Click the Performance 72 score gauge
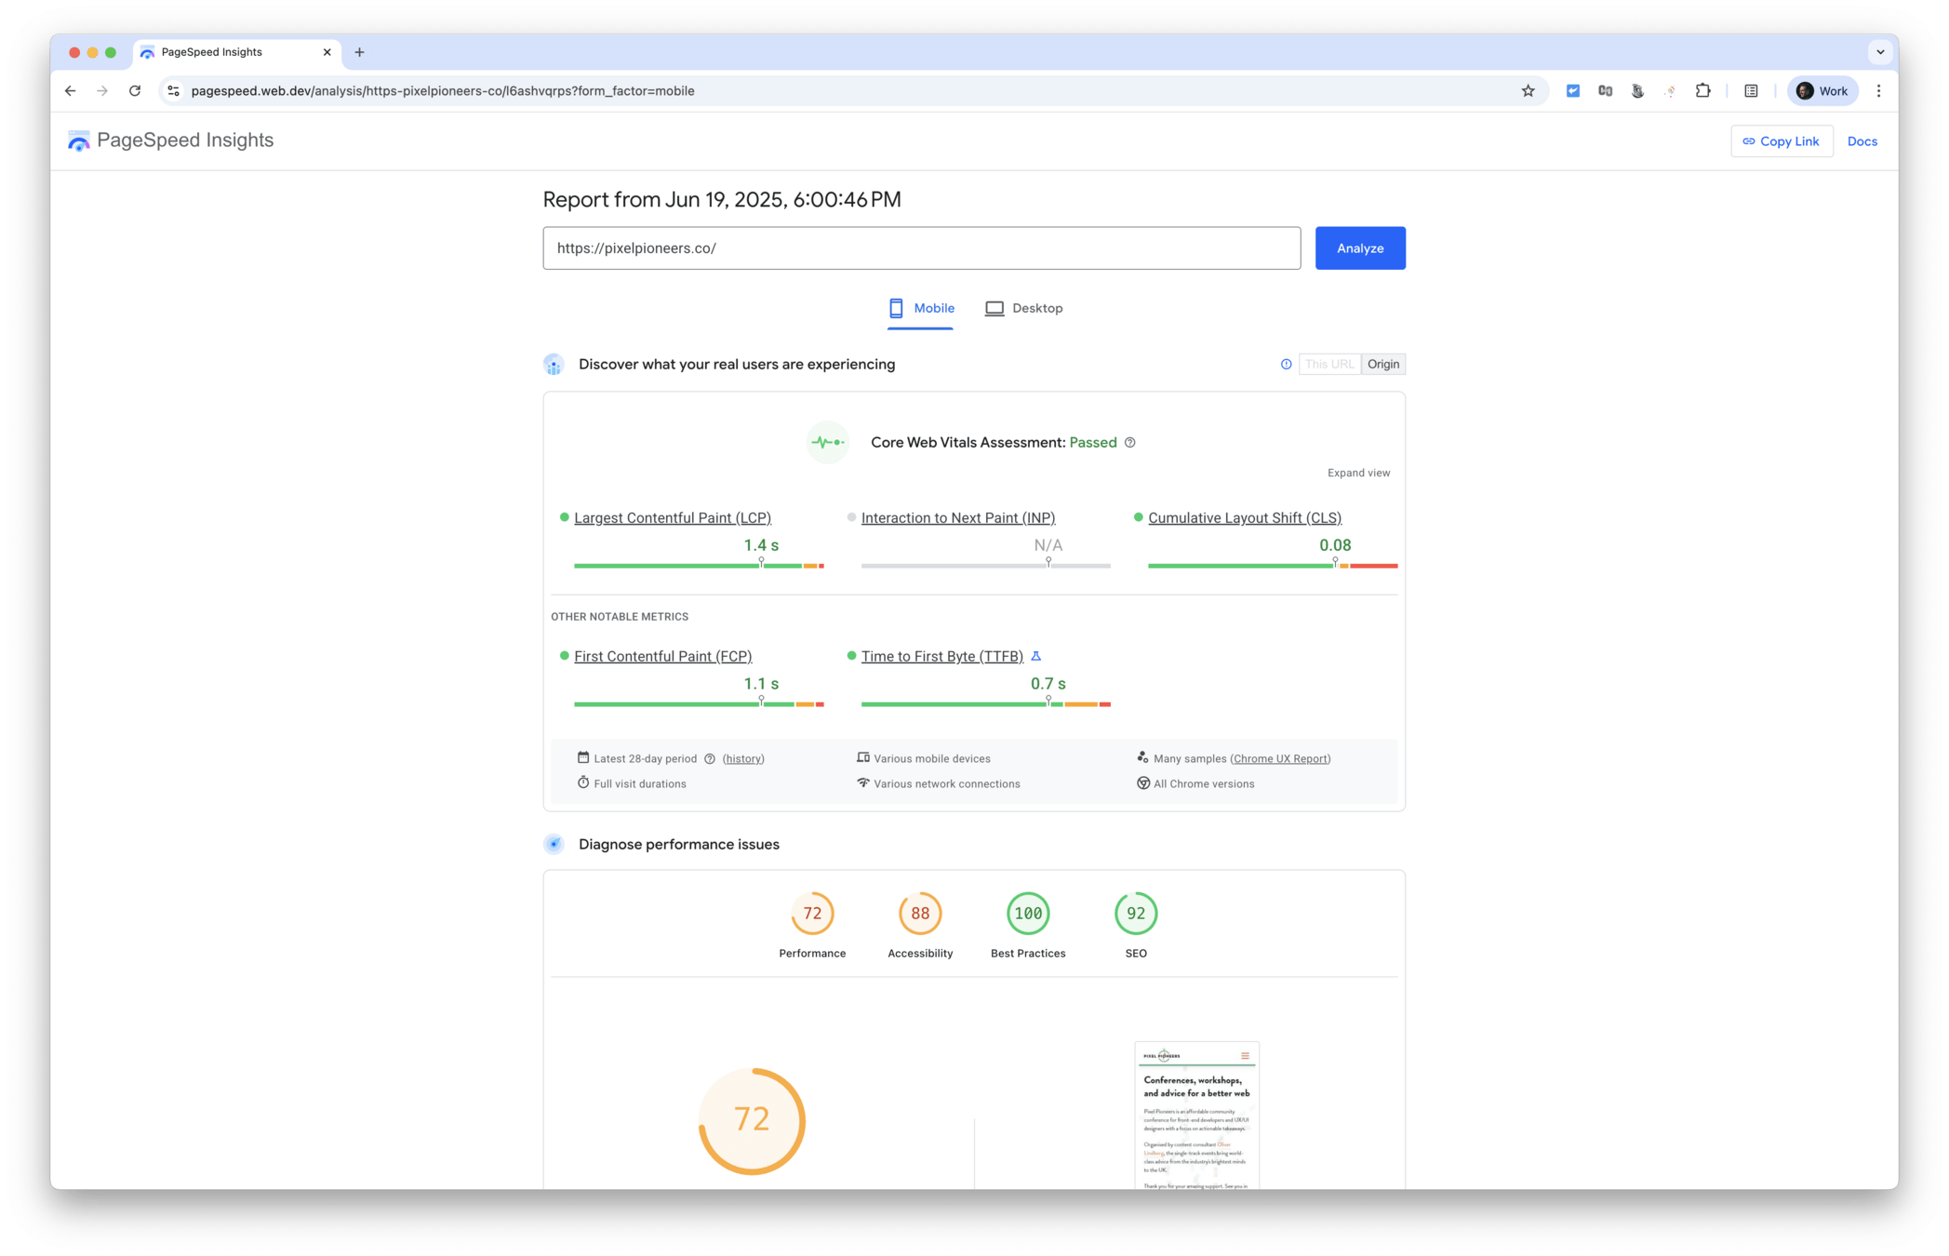This screenshot has height=1256, width=1949. click(812, 914)
